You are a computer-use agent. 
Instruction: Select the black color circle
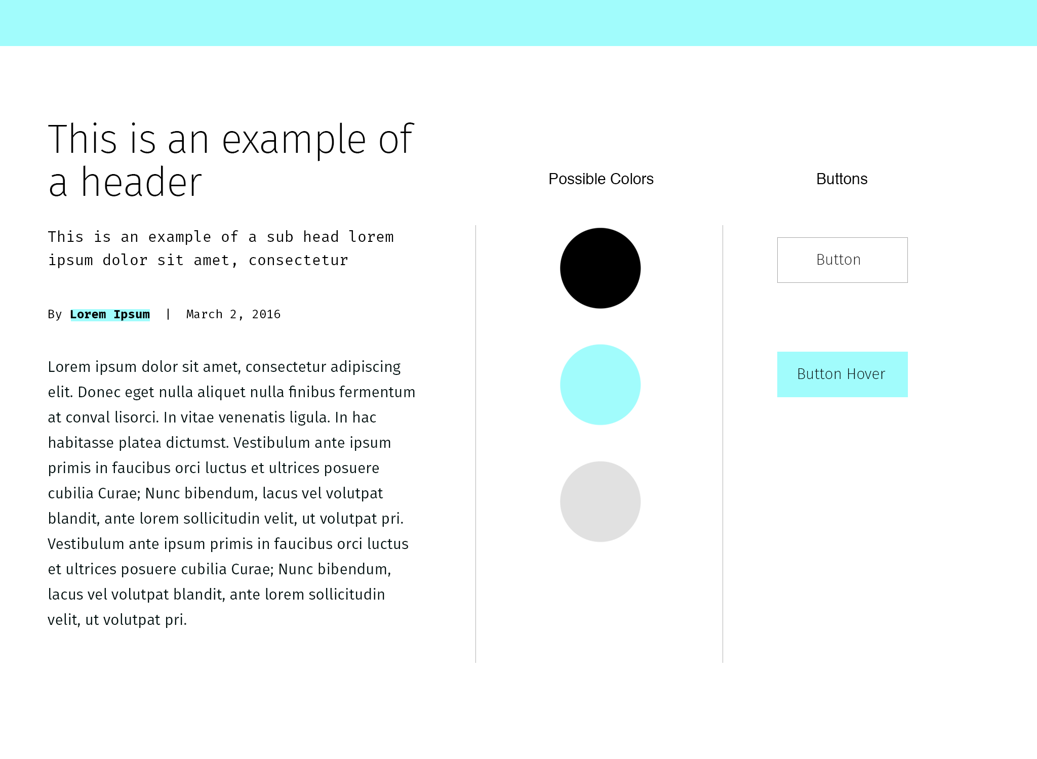[600, 268]
